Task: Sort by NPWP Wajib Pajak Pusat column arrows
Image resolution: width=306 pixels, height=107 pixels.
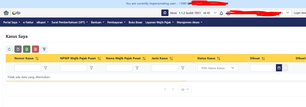Action: pyautogui.click(x=99, y=58)
